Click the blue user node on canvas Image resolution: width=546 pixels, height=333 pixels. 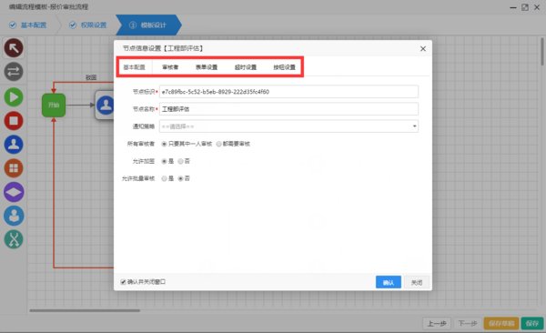[105, 105]
